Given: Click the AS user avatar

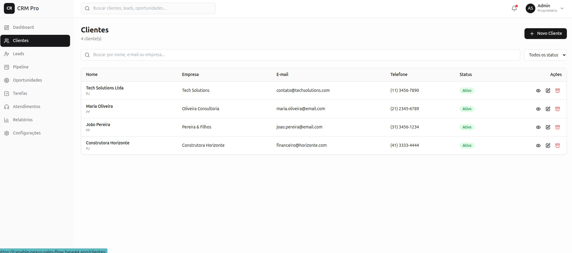Looking at the screenshot, I should pyautogui.click(x=530, y=8).
